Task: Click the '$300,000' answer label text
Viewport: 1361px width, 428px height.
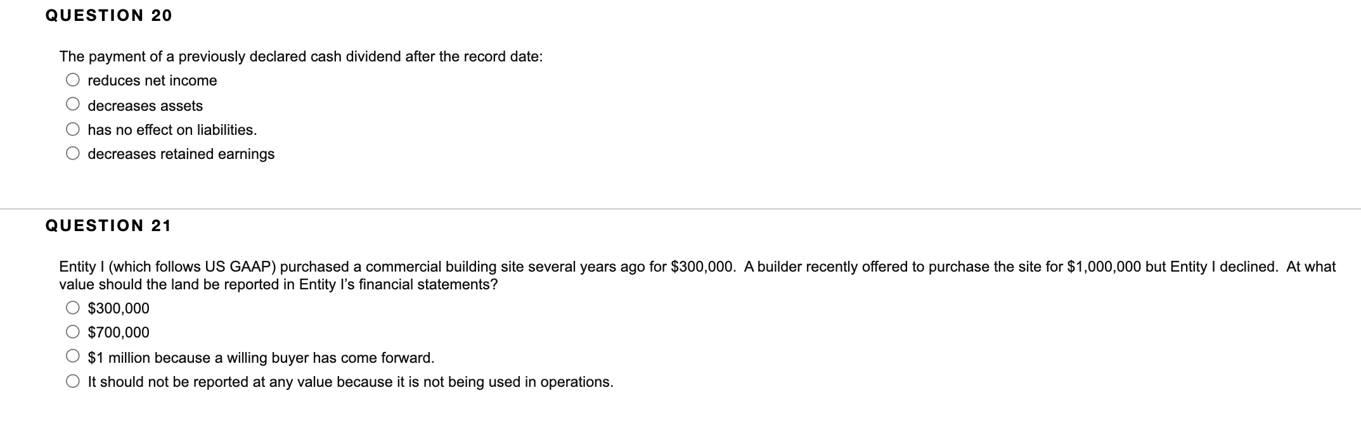Action: pos(118,308)
